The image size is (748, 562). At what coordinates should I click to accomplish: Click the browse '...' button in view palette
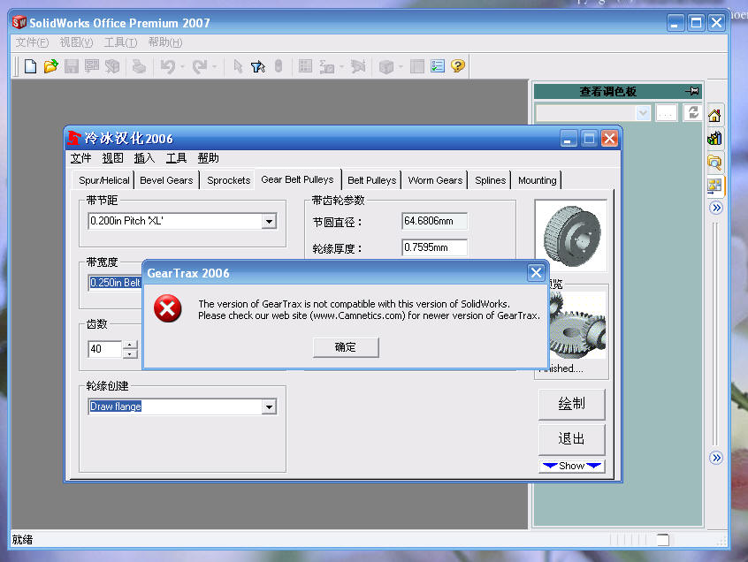click(667, 113)
